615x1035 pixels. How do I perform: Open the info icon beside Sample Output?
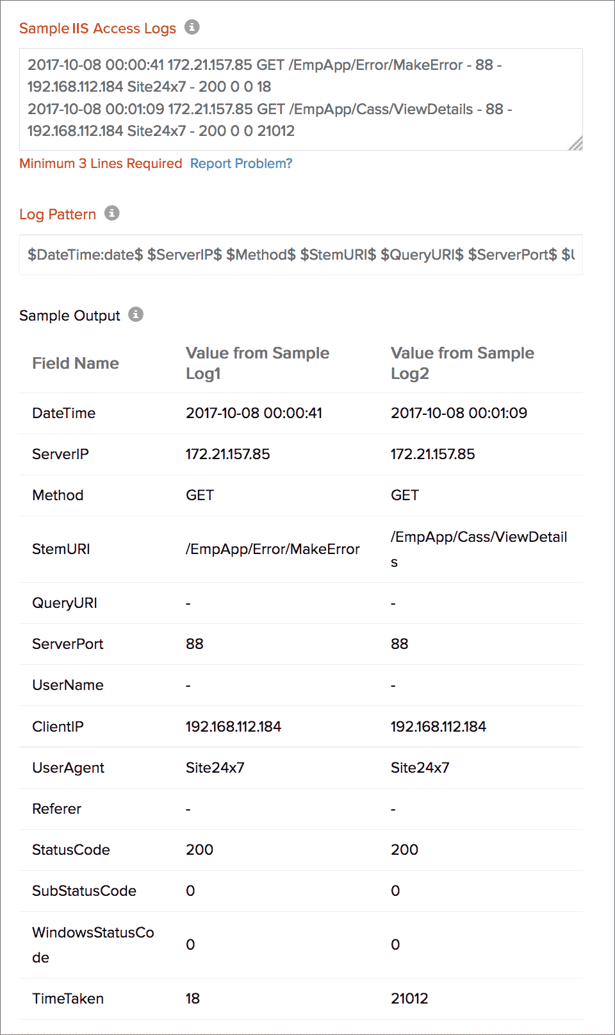(136, 314)
